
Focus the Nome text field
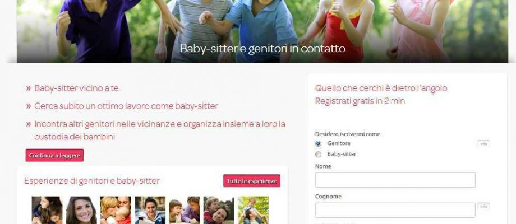point(395,180)
